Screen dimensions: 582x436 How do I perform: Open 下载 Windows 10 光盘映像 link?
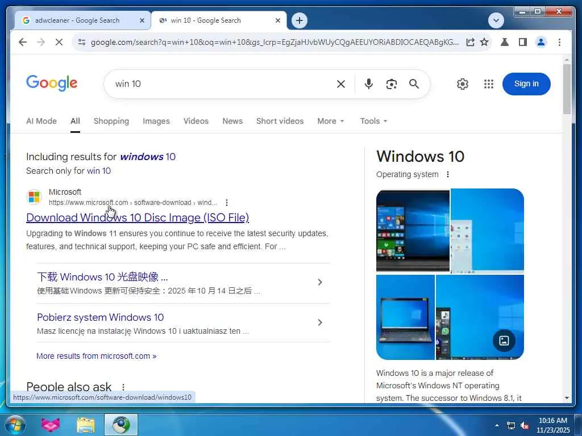pos(102,277)
